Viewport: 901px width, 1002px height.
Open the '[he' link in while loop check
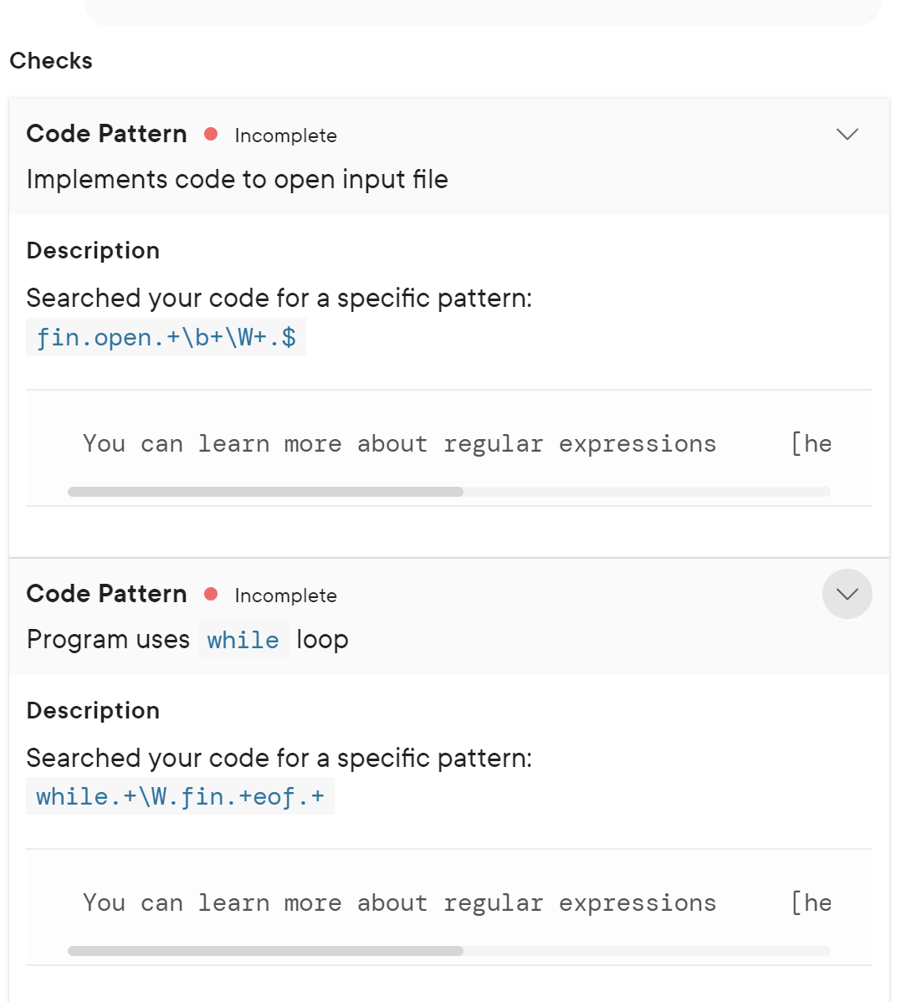(x=811, y=903)
